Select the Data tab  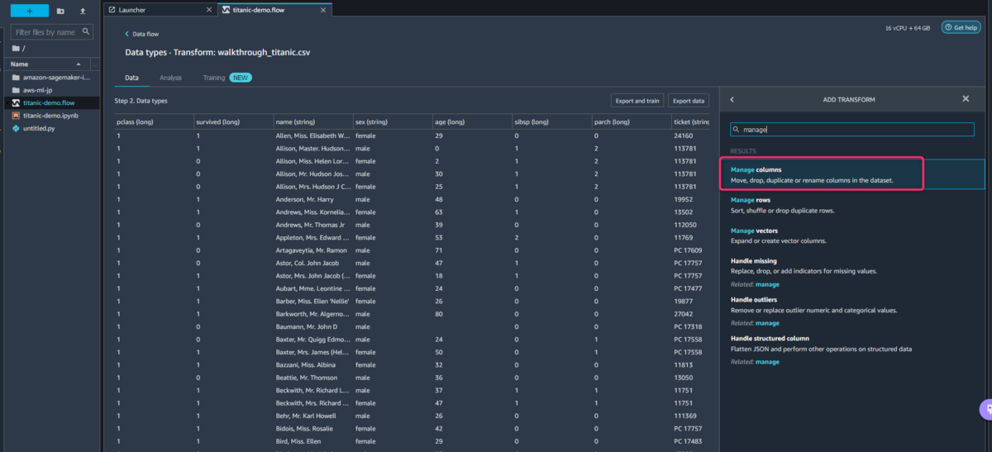[131, 78]
